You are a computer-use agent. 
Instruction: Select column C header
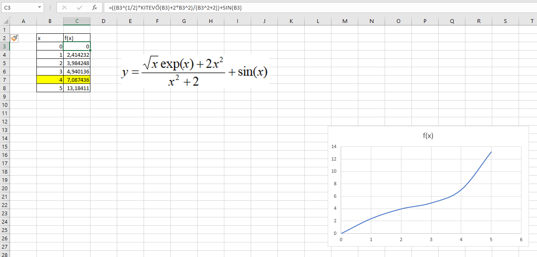click(x=77, y=21)
